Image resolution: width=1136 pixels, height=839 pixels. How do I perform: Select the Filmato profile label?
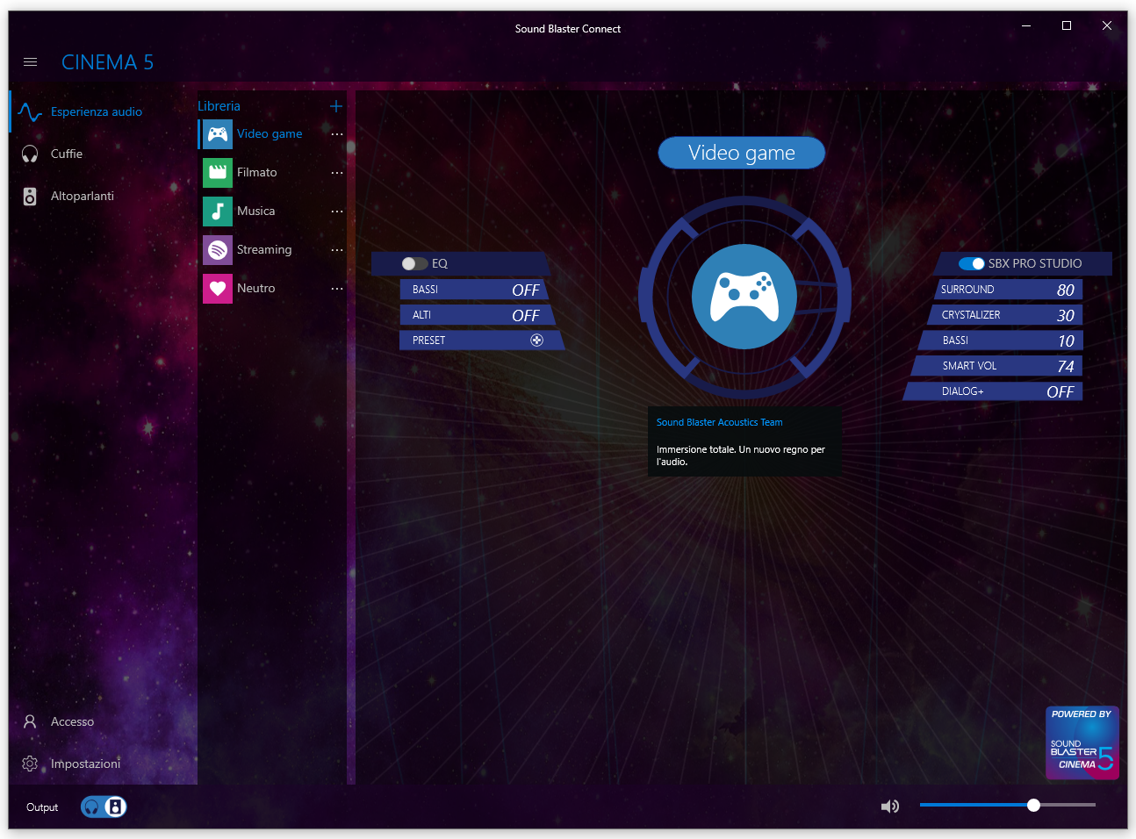click(257, 173)
